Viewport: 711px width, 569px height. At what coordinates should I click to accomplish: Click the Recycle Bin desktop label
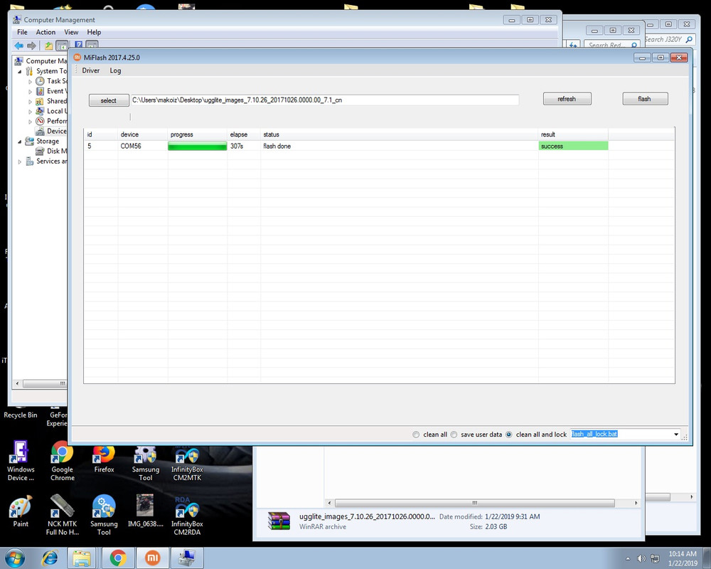pyautogui.click(x=21, y=415)
